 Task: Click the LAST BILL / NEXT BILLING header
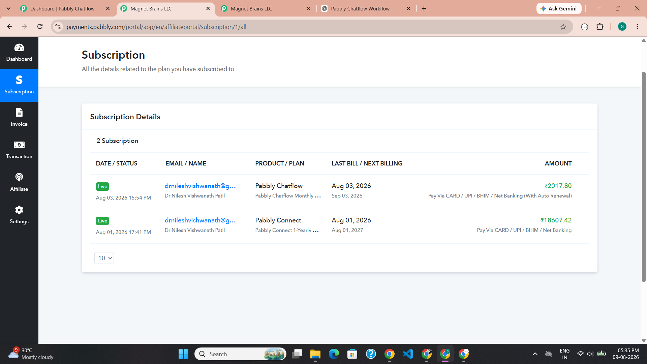coord(367,163)
